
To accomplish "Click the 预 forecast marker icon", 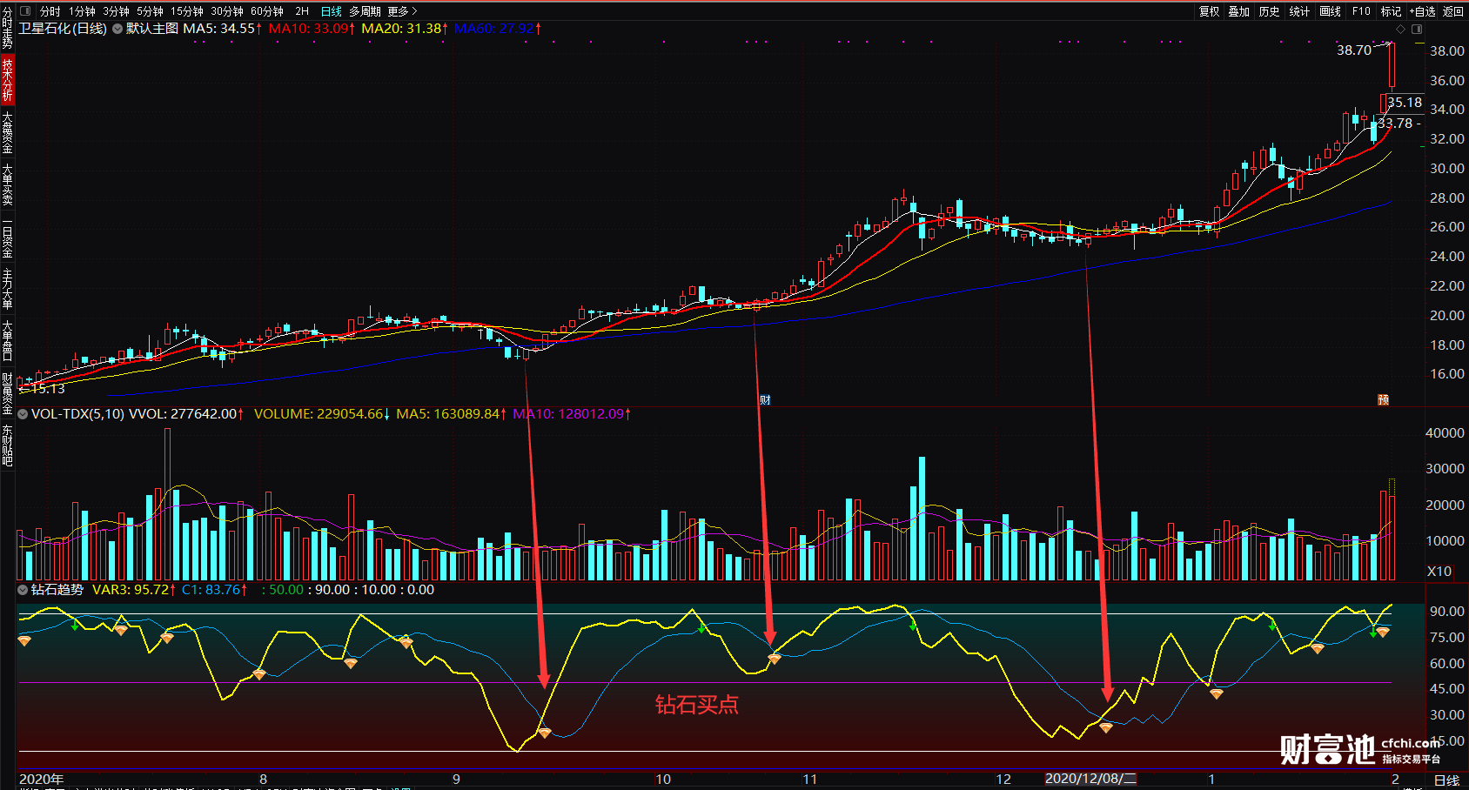I will [x=1383, y=399].
